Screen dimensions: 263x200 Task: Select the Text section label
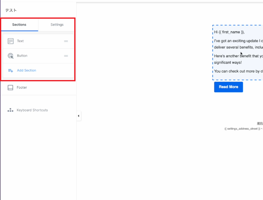click(x=20, y=41)
